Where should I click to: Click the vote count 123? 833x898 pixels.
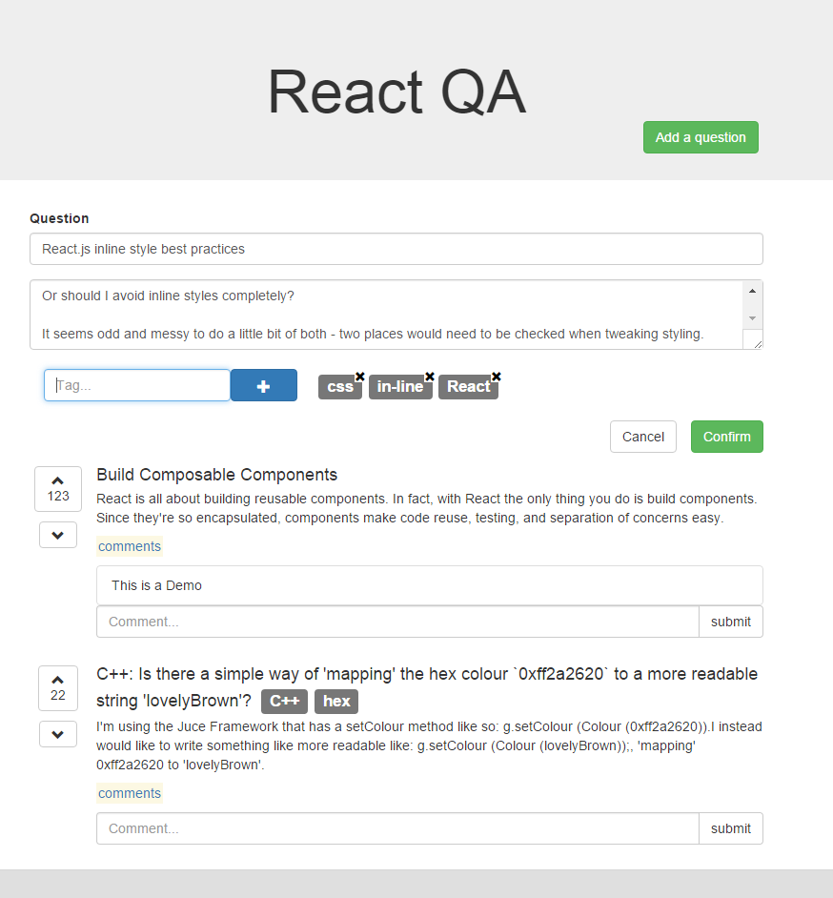point(58,496)
